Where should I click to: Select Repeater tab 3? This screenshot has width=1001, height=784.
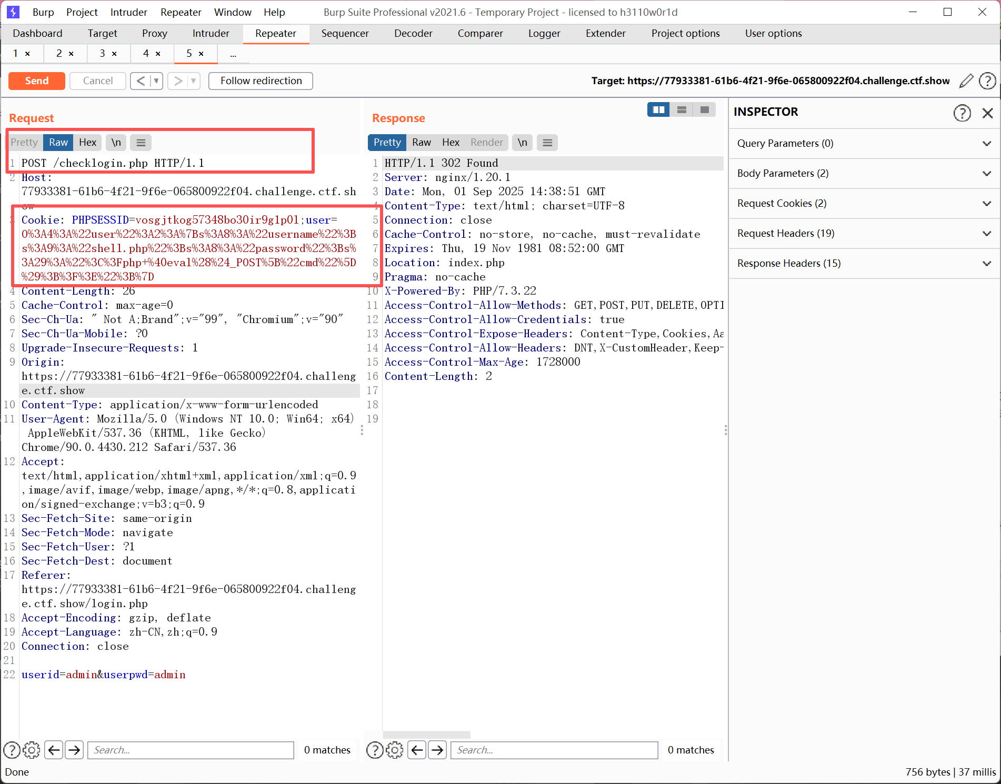tap(103, 54)
